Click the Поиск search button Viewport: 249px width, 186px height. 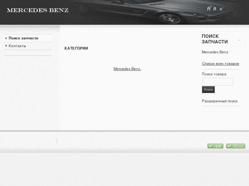coord(208,90)
